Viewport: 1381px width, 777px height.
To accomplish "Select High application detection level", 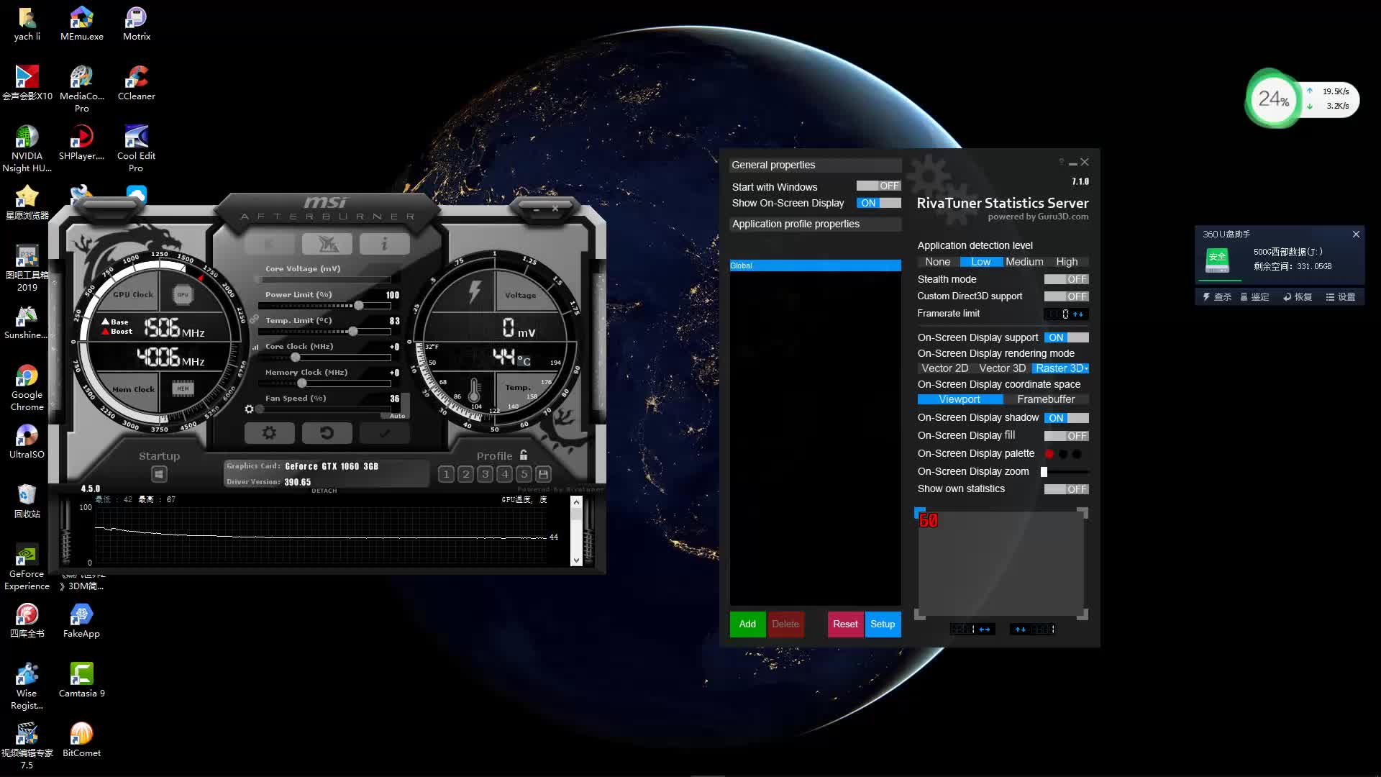I will click(x=1067, y=261).
